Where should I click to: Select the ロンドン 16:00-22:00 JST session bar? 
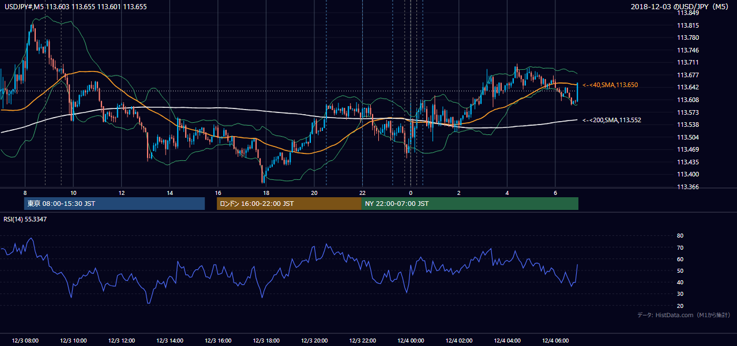pyautogui.click(x=289, y=204)
